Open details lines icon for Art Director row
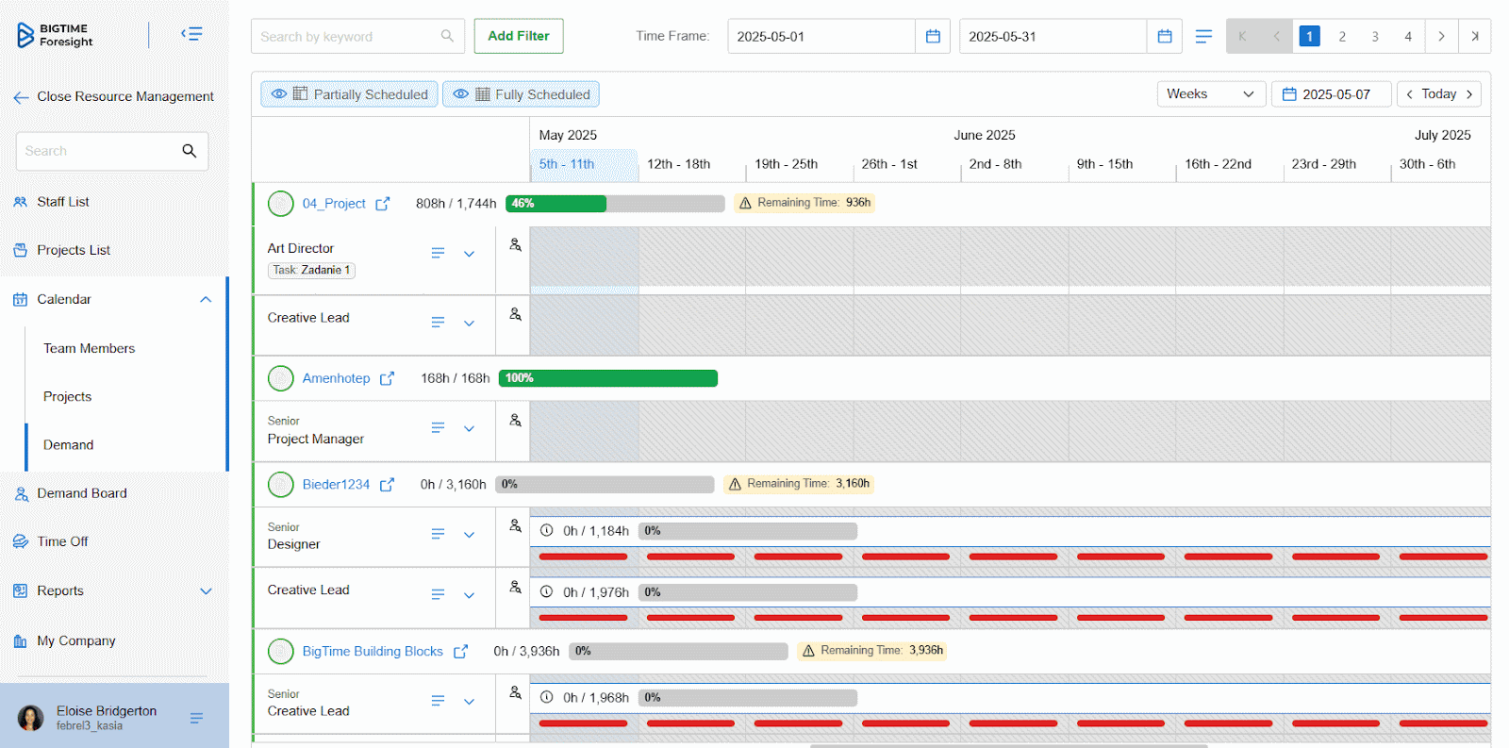 click(x=438, y=253)
